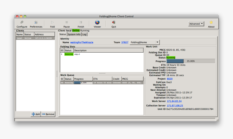This screenshot has width=233, height=139.
Task: Click the Work Queue Progress column header
Action: pos(83,79)
